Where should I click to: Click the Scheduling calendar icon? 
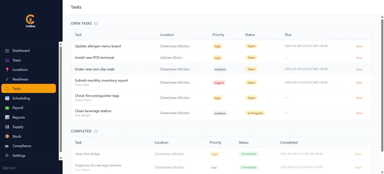tap(7, 98)
